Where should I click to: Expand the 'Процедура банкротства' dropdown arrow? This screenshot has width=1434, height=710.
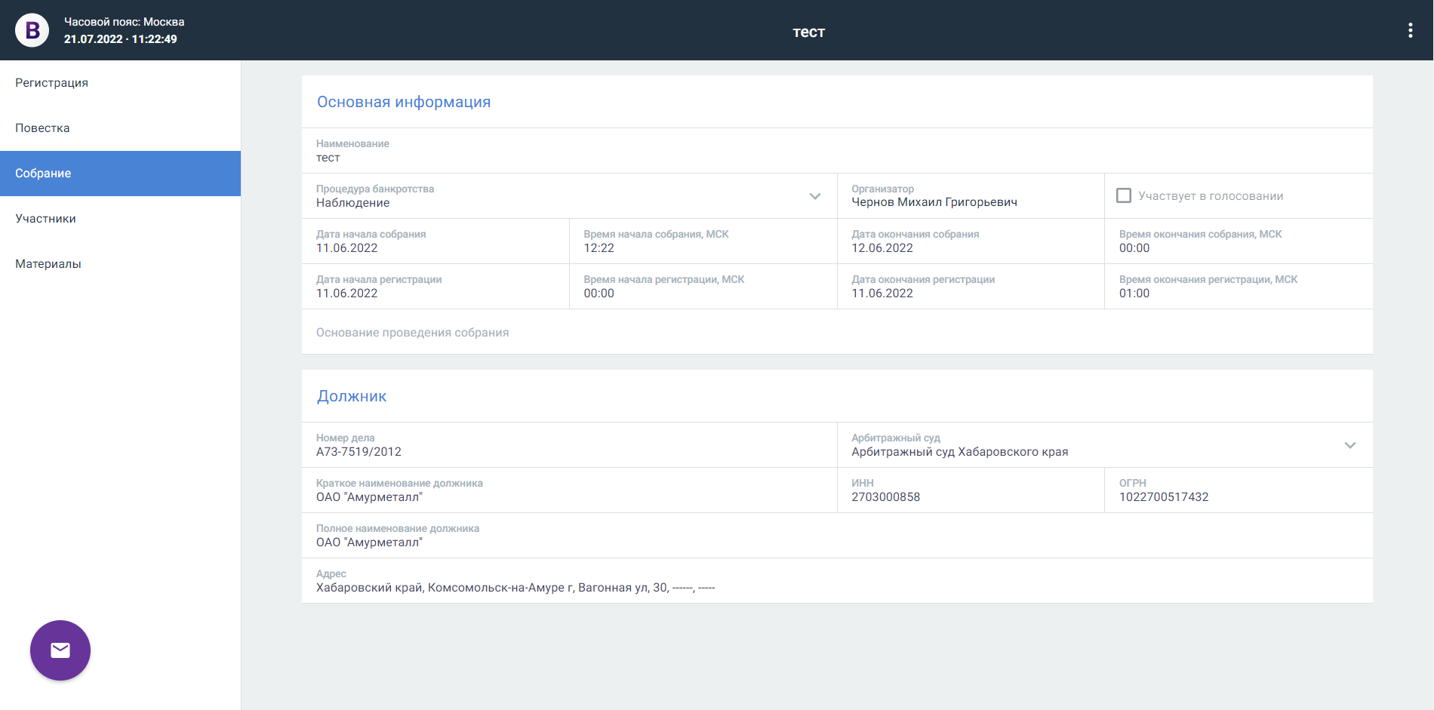point(815,196)
